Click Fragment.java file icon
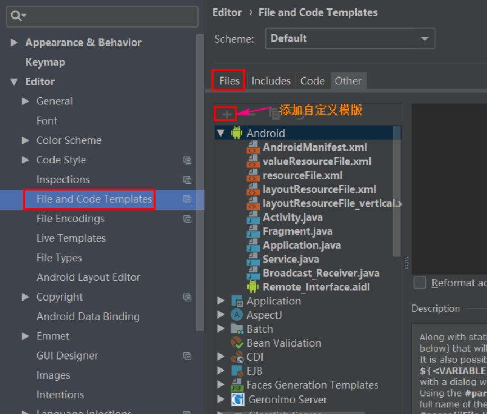Viewport: 487px width, 414px height. pos(253,231)
